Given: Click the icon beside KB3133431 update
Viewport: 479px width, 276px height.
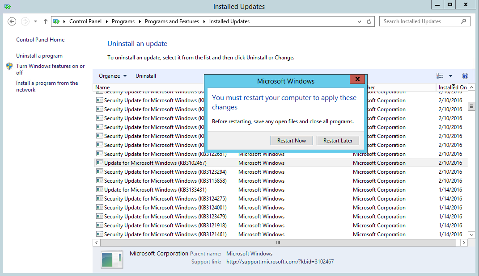Looking at the screenshot, I should [x=100, y=189].
